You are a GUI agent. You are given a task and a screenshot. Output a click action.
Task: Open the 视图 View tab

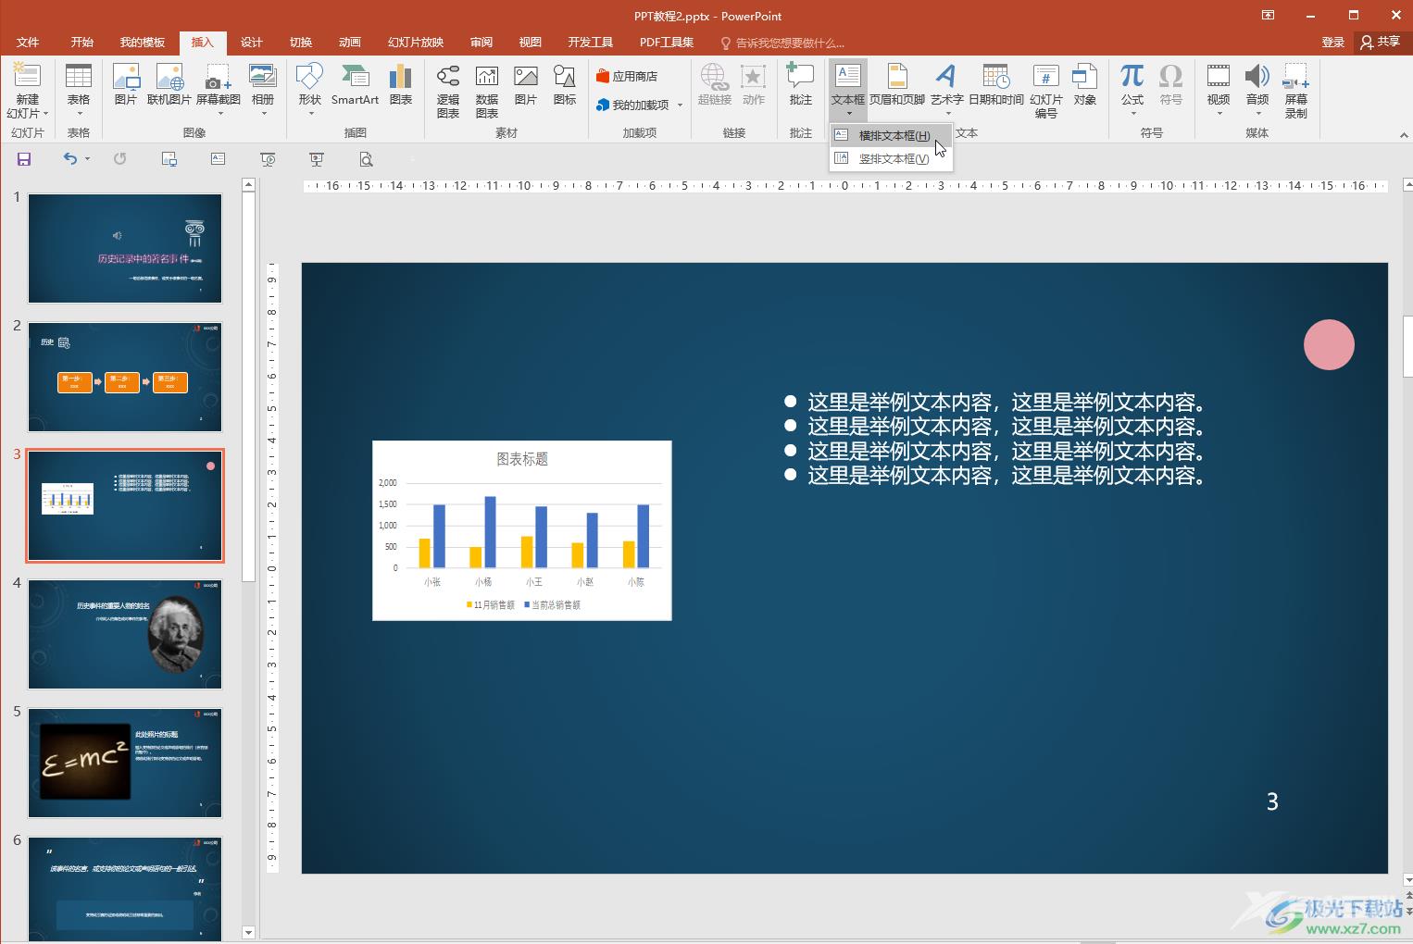531,43
